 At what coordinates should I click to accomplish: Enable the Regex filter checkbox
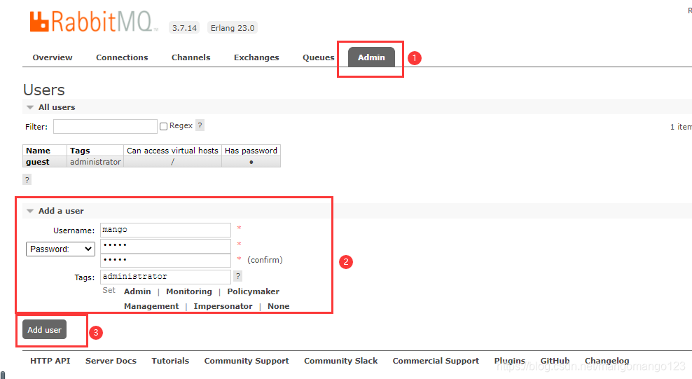pyautogui.click(x=163, y=126)
